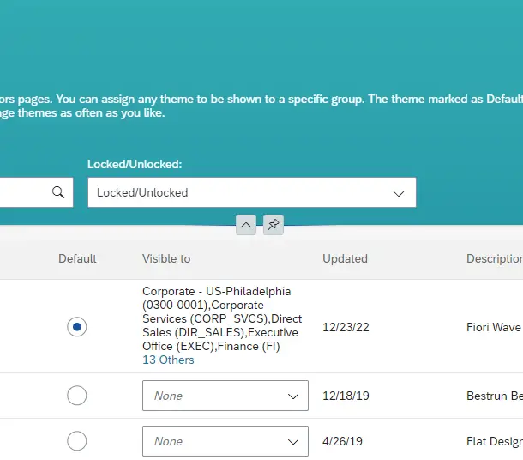Expand the Visible to dropdown in 4/26/19 row
The width and height of the screenshot is (523, 460).
click(x=225, y=441)
